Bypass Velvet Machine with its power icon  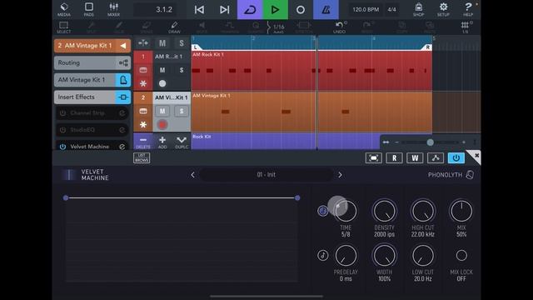point(63,147)
